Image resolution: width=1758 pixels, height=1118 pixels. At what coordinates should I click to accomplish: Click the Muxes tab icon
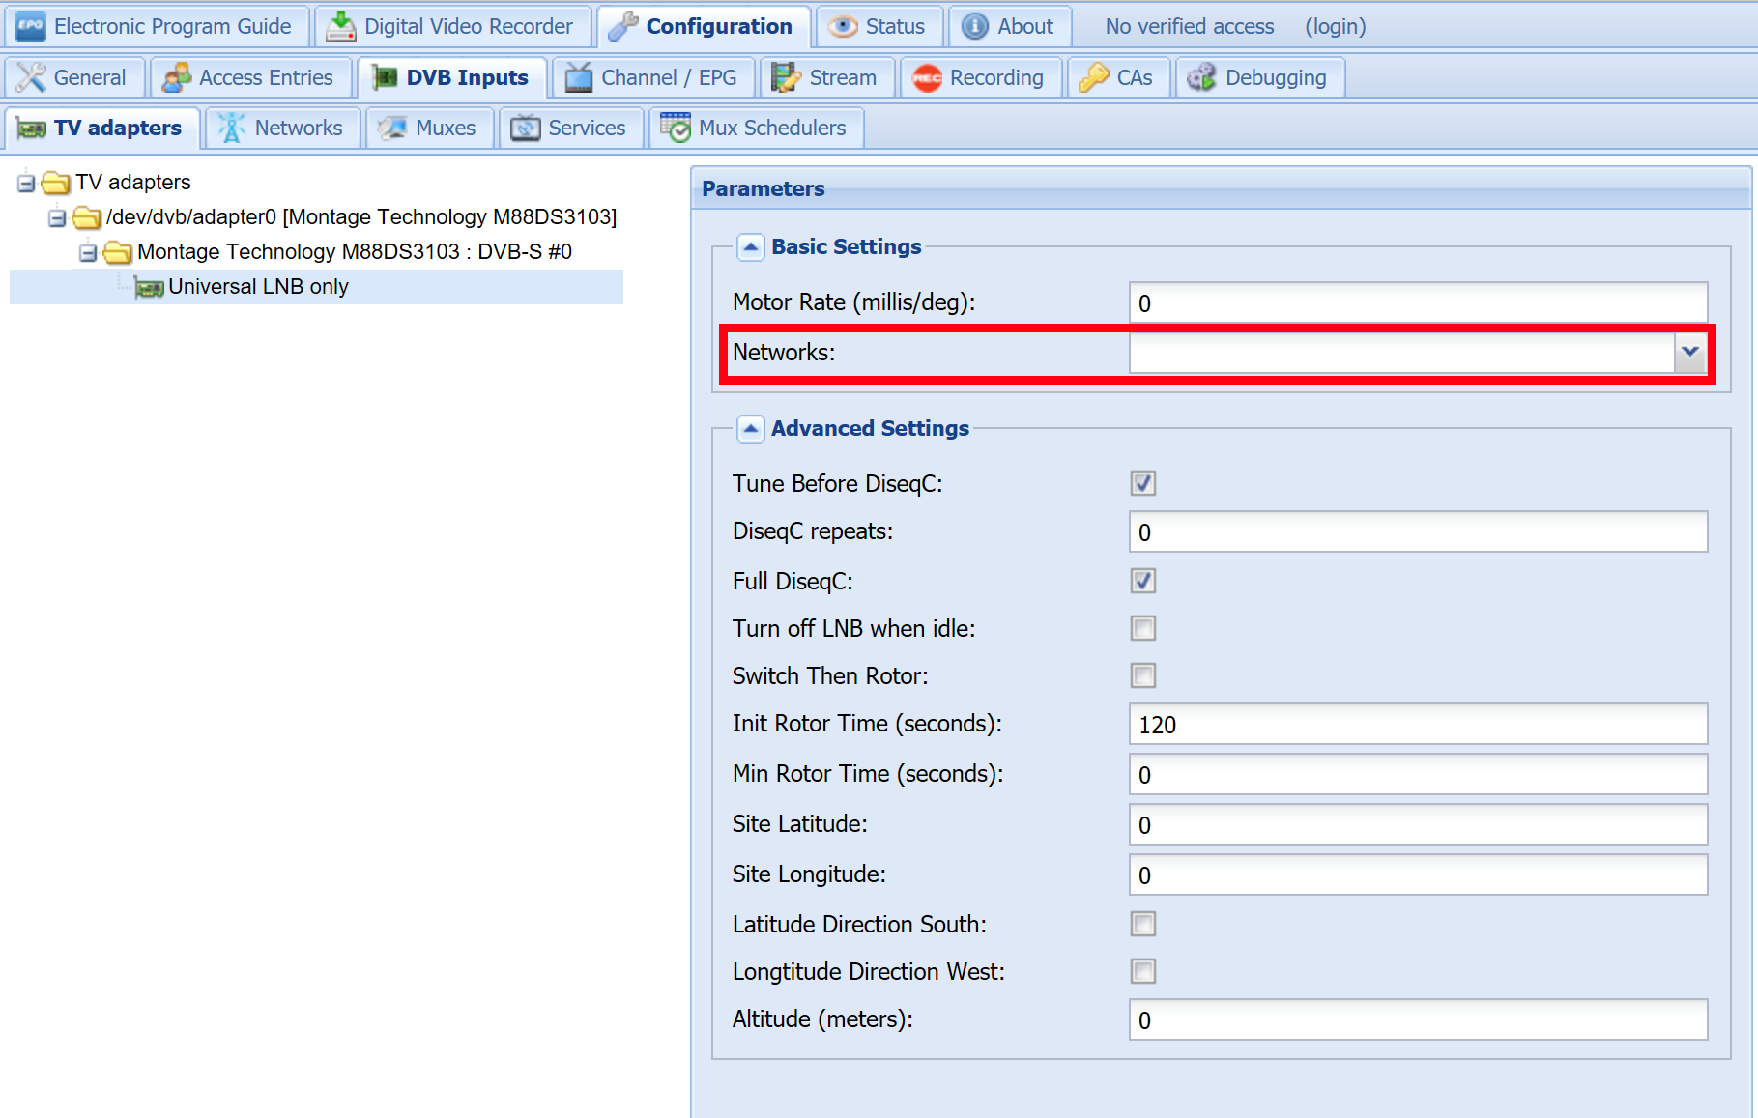point(392,128)
